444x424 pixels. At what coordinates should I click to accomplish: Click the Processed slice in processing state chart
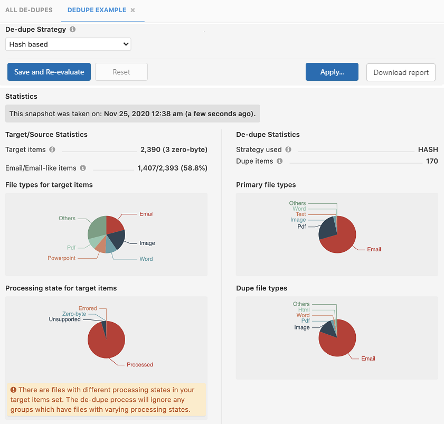pos(108,341)
